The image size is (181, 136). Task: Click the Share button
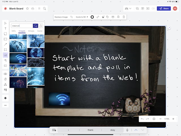164,8
